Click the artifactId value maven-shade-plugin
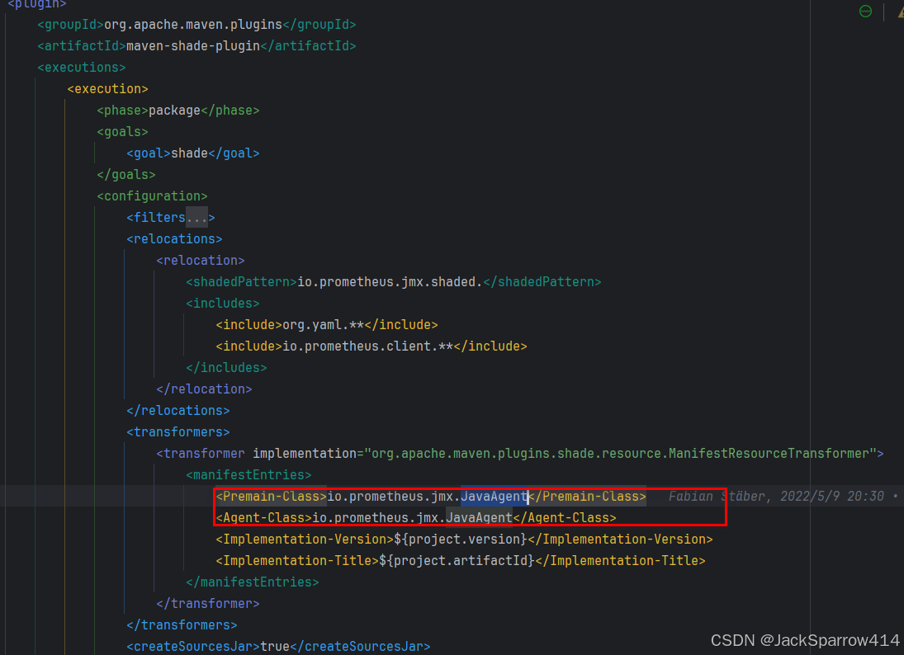This screenshot has height=655, width=904. coord(193,46)
